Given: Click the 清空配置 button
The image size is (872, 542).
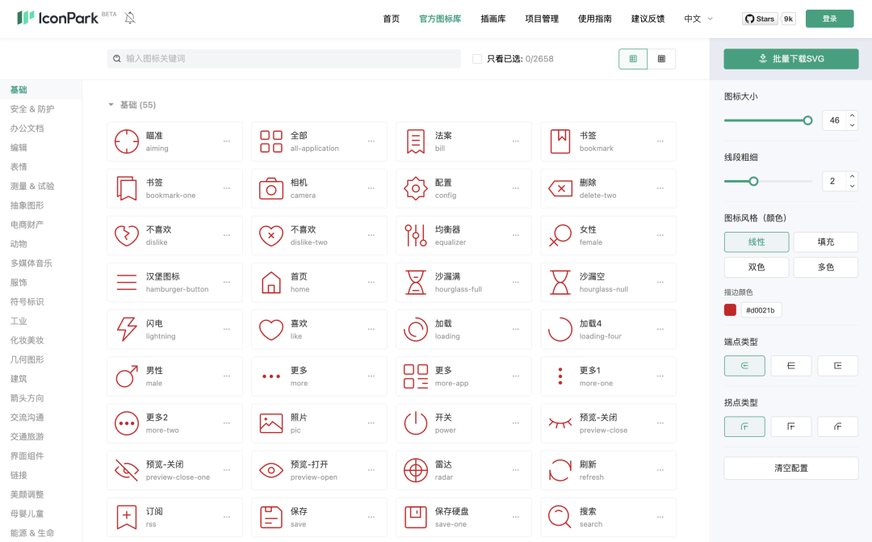Looking at the screenshot, I should [x=790, y=468].
